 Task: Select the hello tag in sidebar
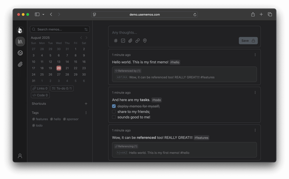[x=55, y=119]
